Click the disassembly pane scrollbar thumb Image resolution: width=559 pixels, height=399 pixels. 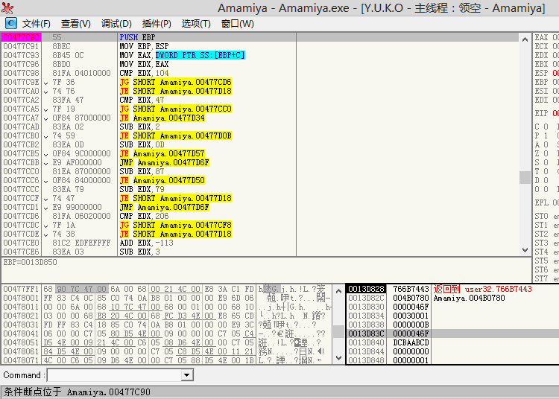525,177
